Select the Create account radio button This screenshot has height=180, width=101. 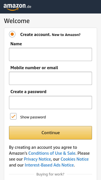coord(12,34)
